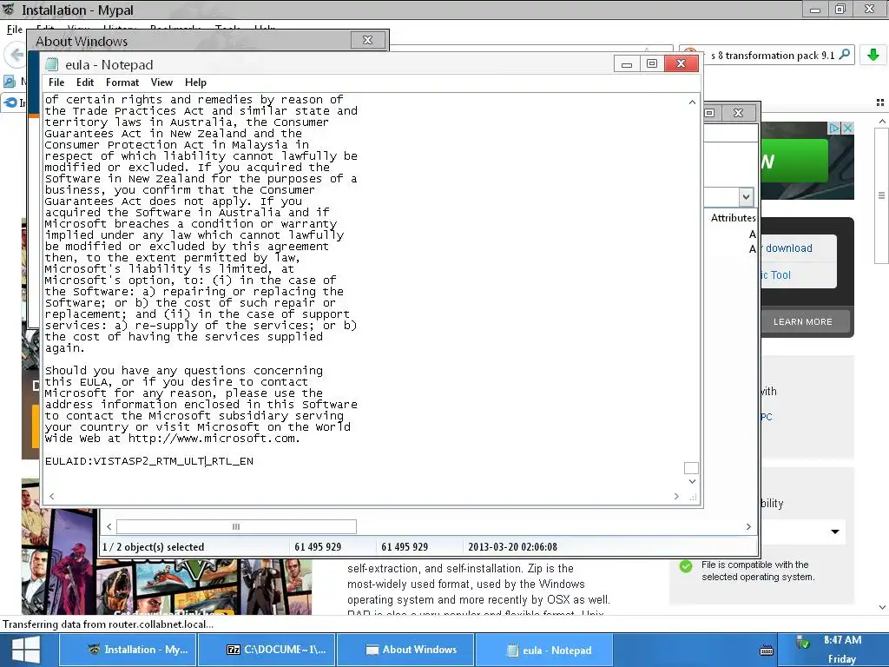Click the AdChoices triangle icon

click(x=834, y=129)
